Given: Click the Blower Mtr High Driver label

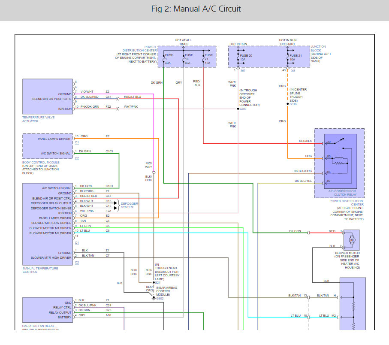Looking at the screenshot, I should pyautogui.click(x=51, y=257).
